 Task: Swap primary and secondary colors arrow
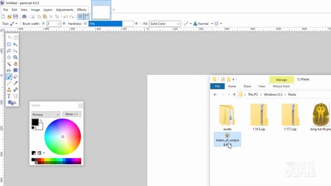click(x=41, y=120)
